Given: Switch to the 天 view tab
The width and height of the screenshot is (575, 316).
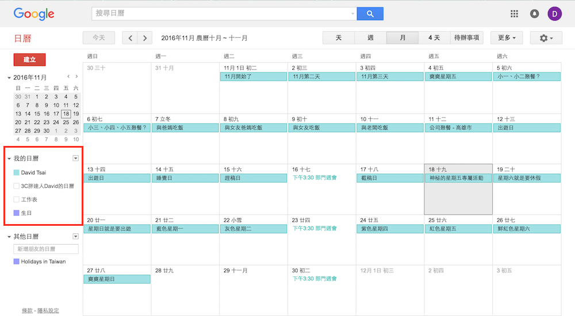Looking at the screenshot, I should point(339,38).
